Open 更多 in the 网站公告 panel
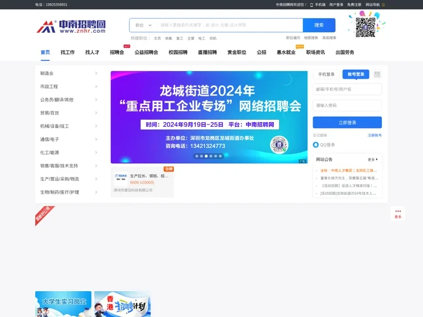Viewport: 423px width, 317px height. click(x=373, y=160)
